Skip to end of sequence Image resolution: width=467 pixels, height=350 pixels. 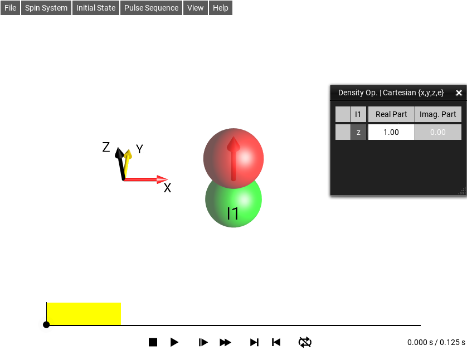click(x=254, y=342)
